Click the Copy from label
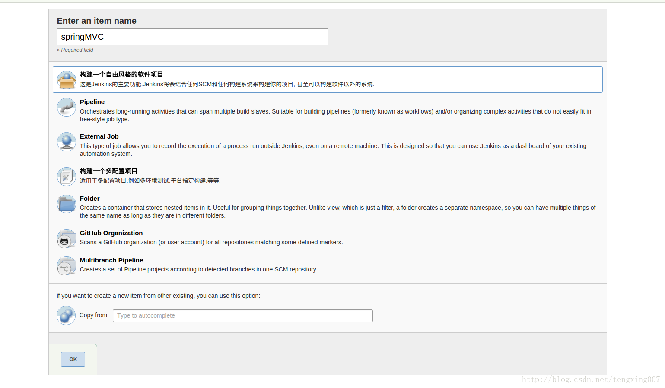Viewport: 665px width, 388px height. point(93,315)
